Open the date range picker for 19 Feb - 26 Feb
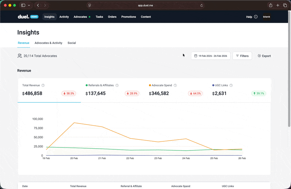Screen dimensions: 291x189 [211, 56]
